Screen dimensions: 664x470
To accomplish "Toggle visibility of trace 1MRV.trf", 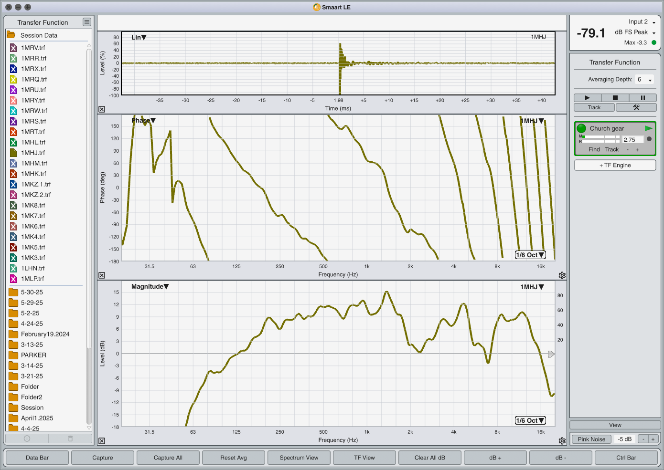I will 13,48.
